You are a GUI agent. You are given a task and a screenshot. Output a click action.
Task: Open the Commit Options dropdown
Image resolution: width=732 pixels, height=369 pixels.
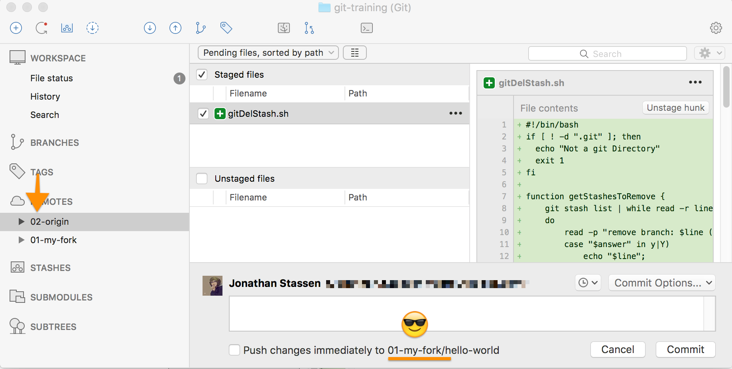[x=662, y=283]
